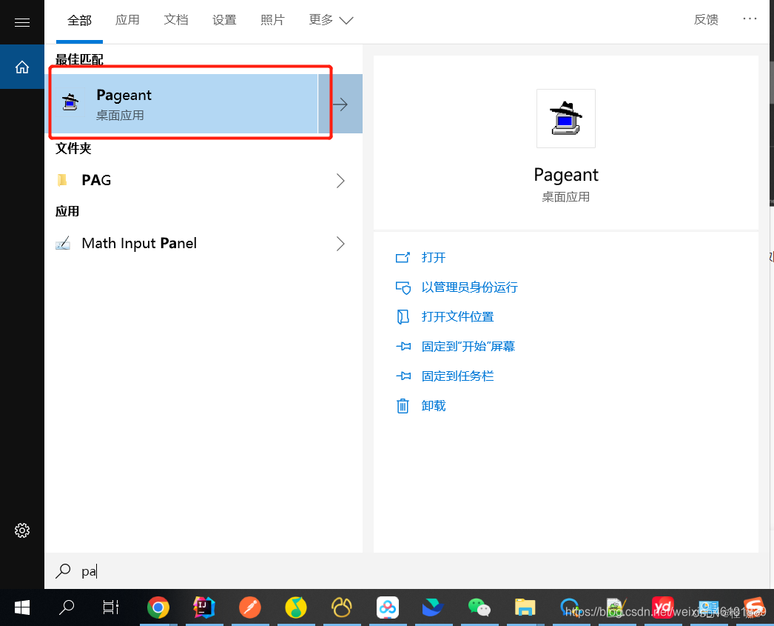Click Pageant icon in best match row

click(x=70, y=101)
